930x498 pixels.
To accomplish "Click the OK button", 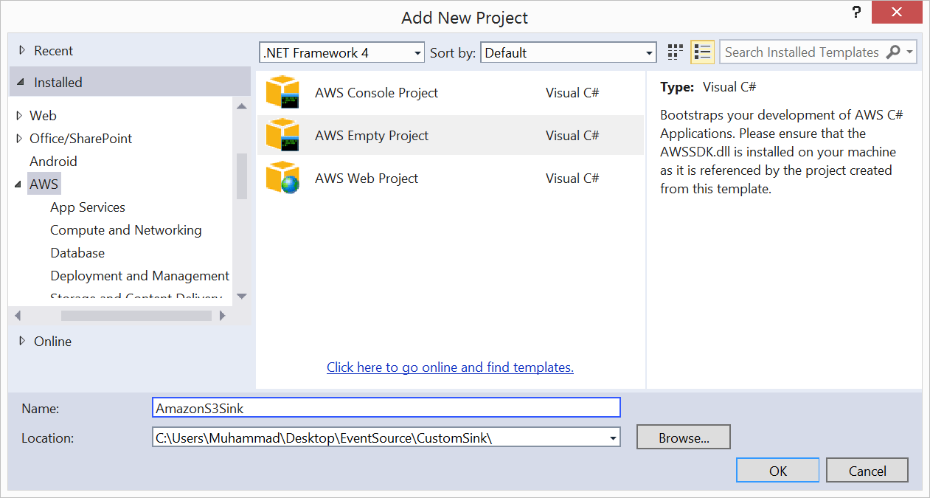I will 778,471.
